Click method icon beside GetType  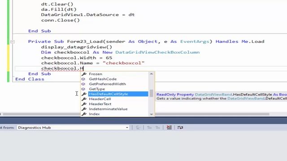(x=83, y=89)
